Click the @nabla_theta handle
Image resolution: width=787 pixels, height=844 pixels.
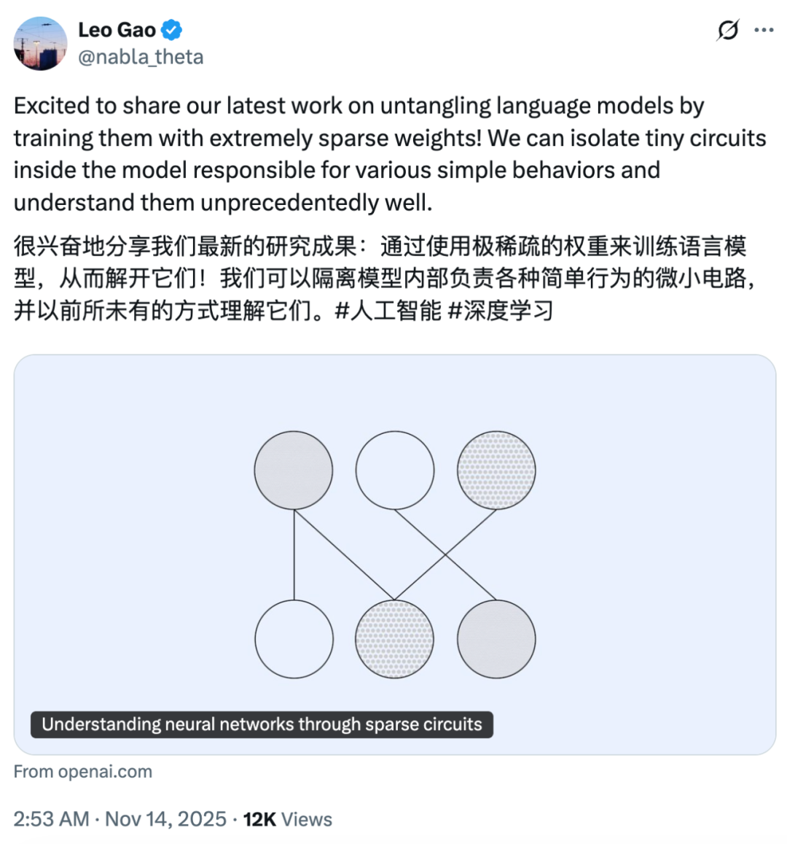click(x=140, y=55)
